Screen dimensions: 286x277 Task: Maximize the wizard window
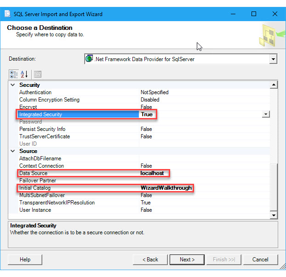point(254,14)
